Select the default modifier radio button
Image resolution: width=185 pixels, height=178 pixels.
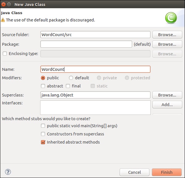click(71, 78)
